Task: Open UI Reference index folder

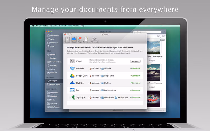Action: pos(53,107)
